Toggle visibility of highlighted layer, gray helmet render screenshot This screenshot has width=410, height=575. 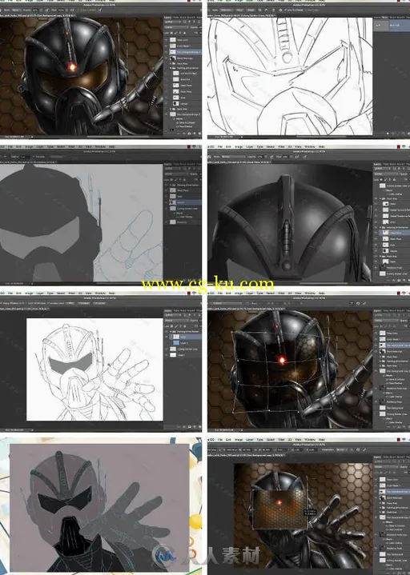click(x=376, y=233)
